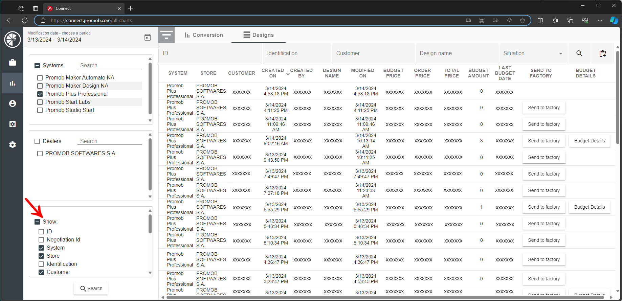Refresh the browser page
This screenshot has height=301, width=622.
(x=25, y=20)
